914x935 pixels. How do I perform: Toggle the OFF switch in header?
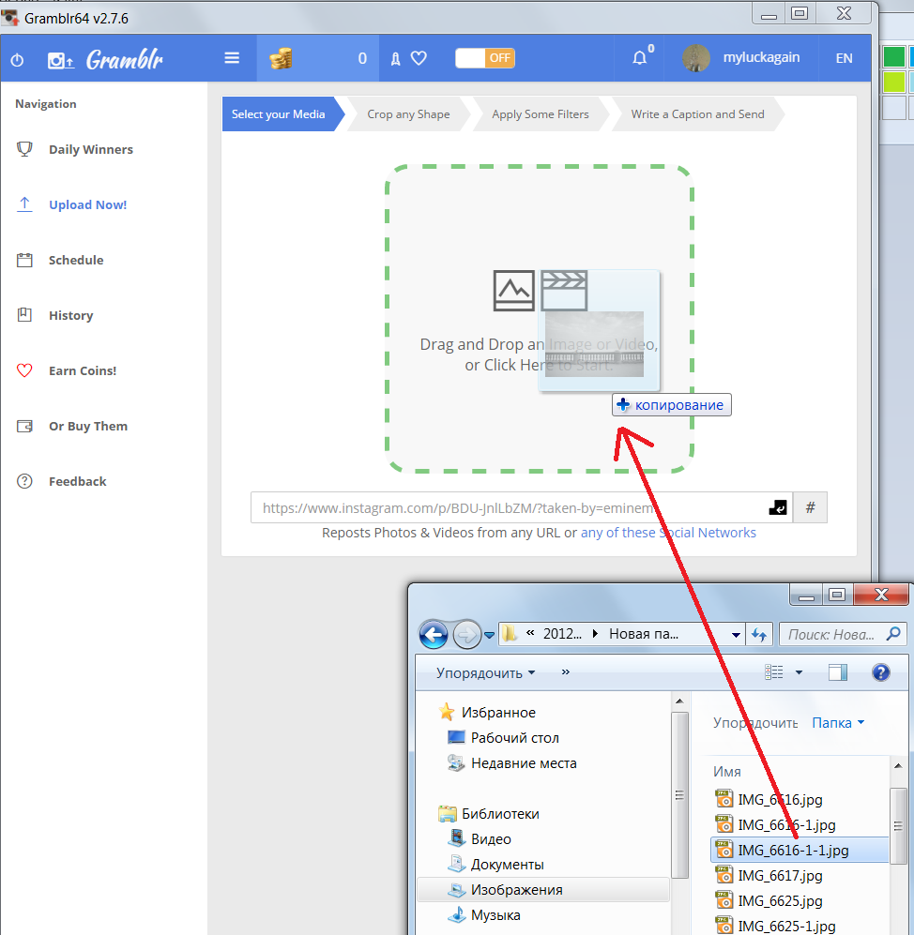pos(484,58)
